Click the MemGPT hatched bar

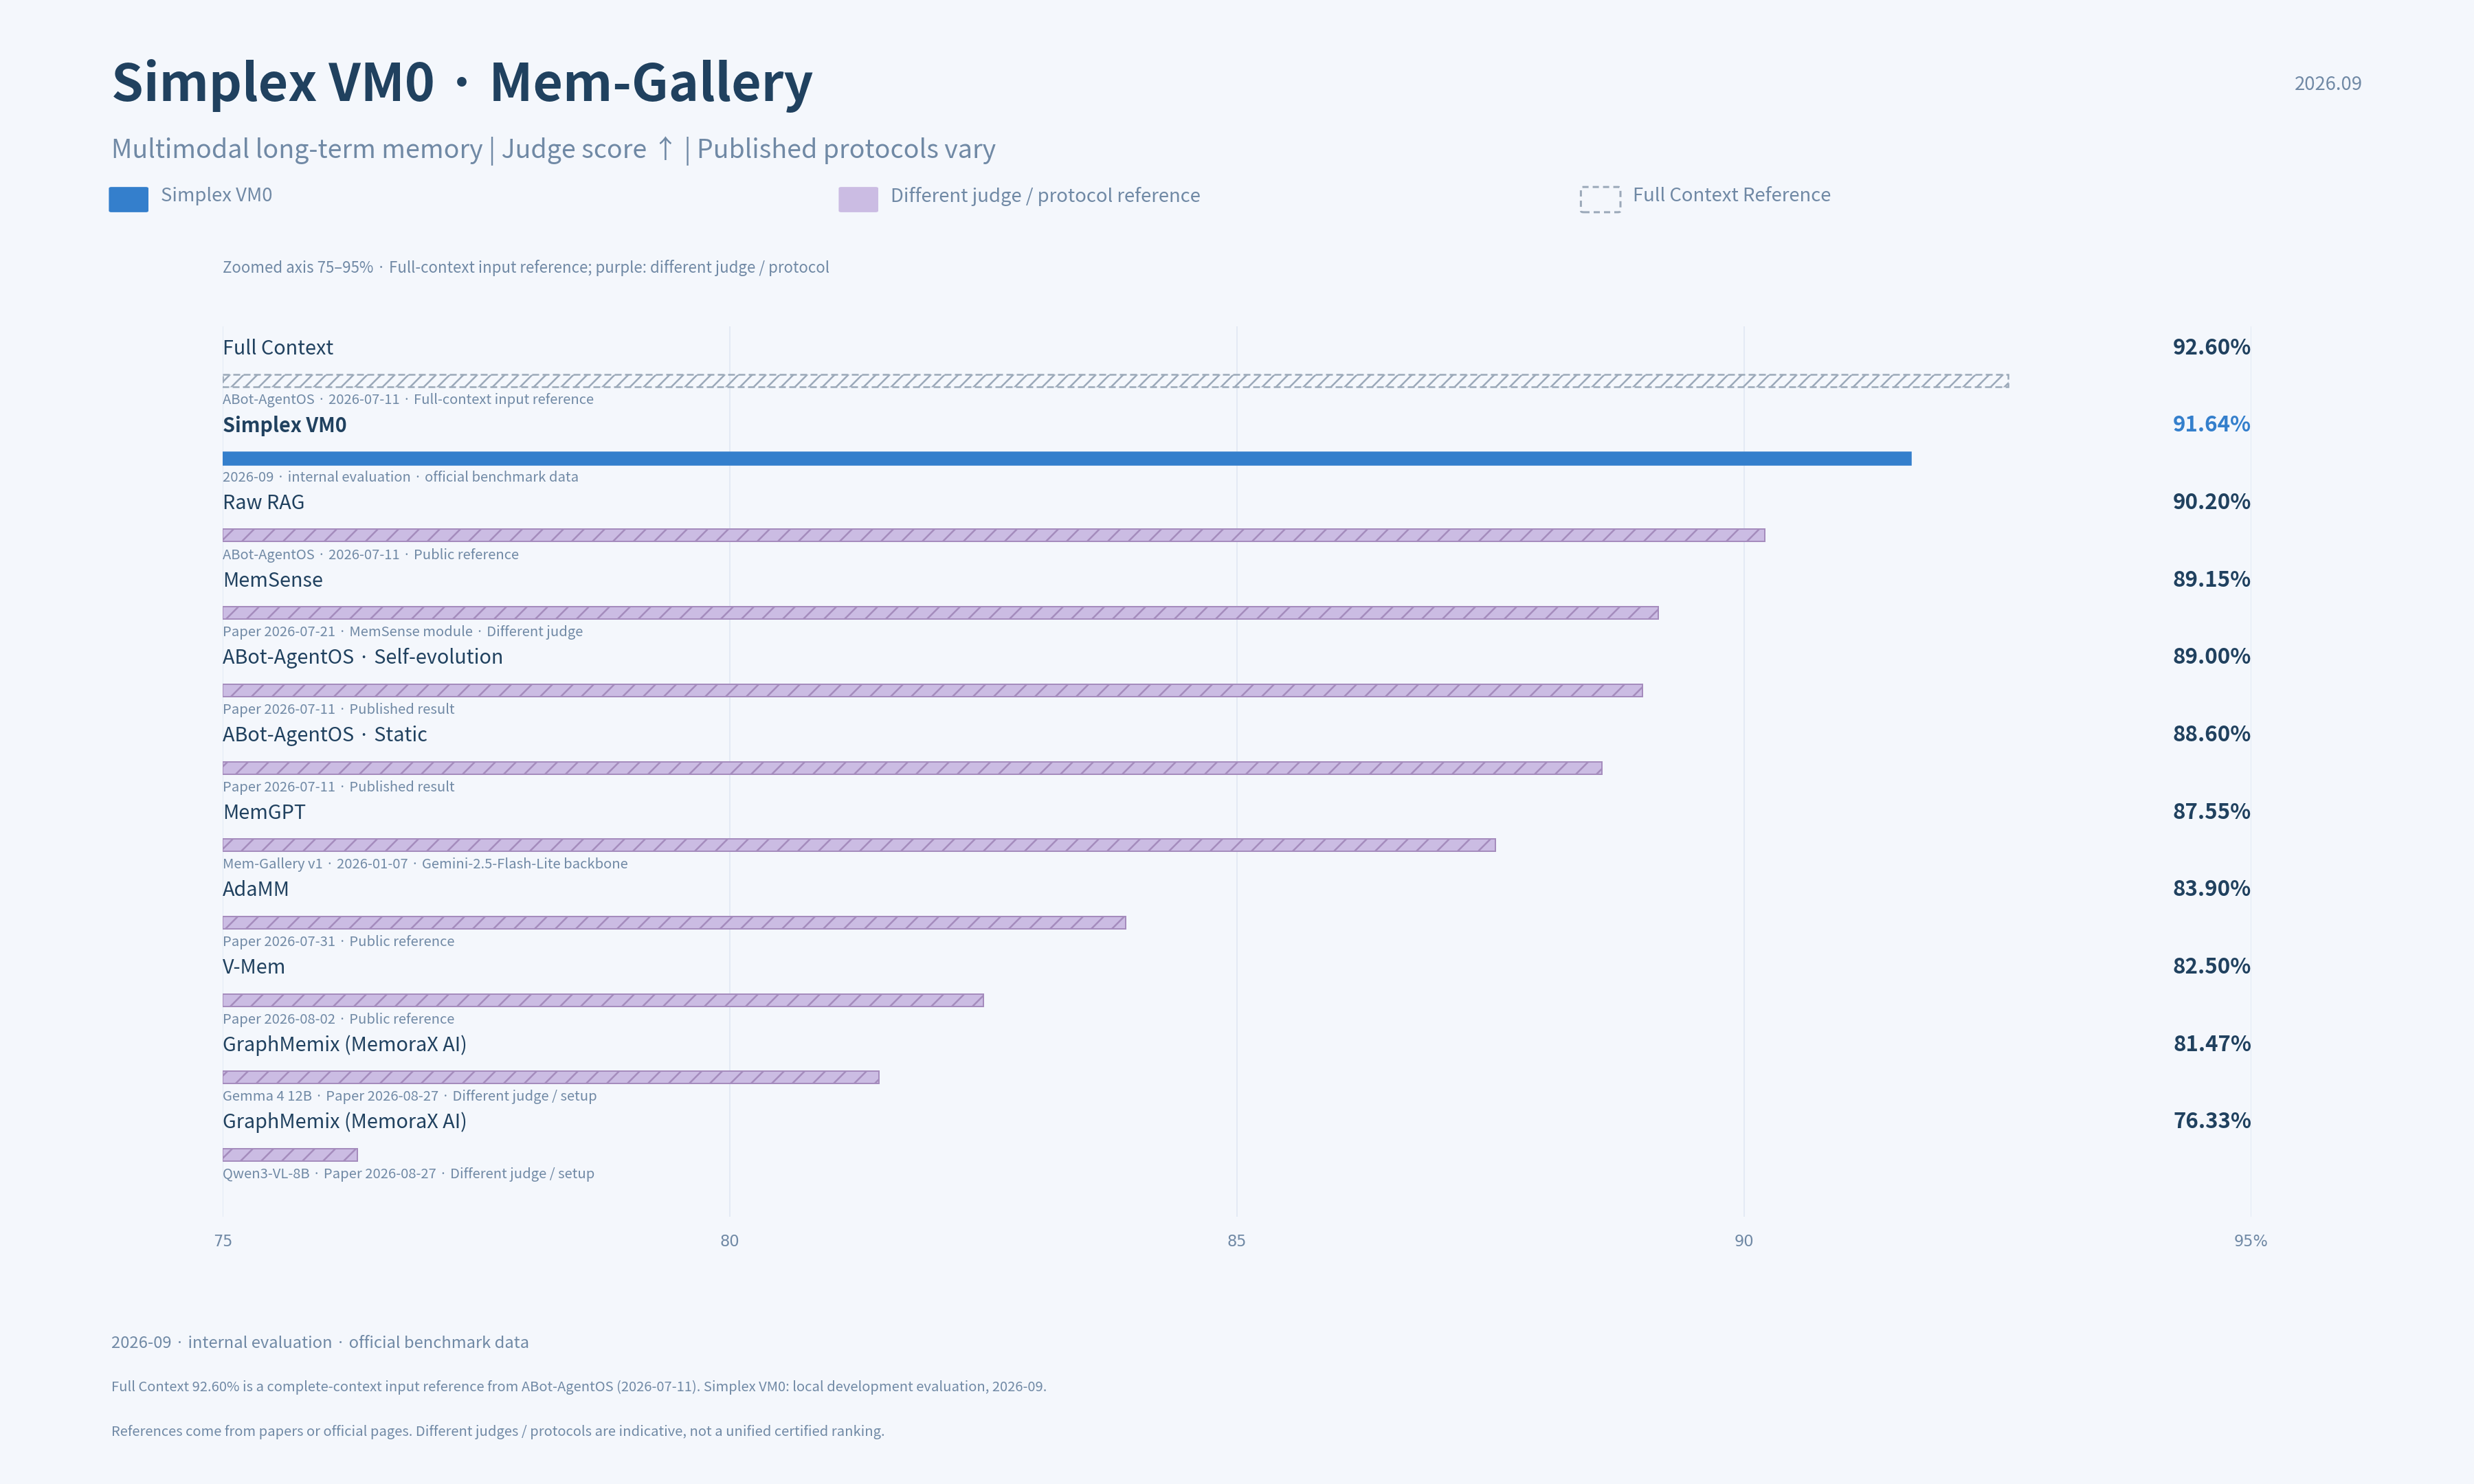click(859, 845)
